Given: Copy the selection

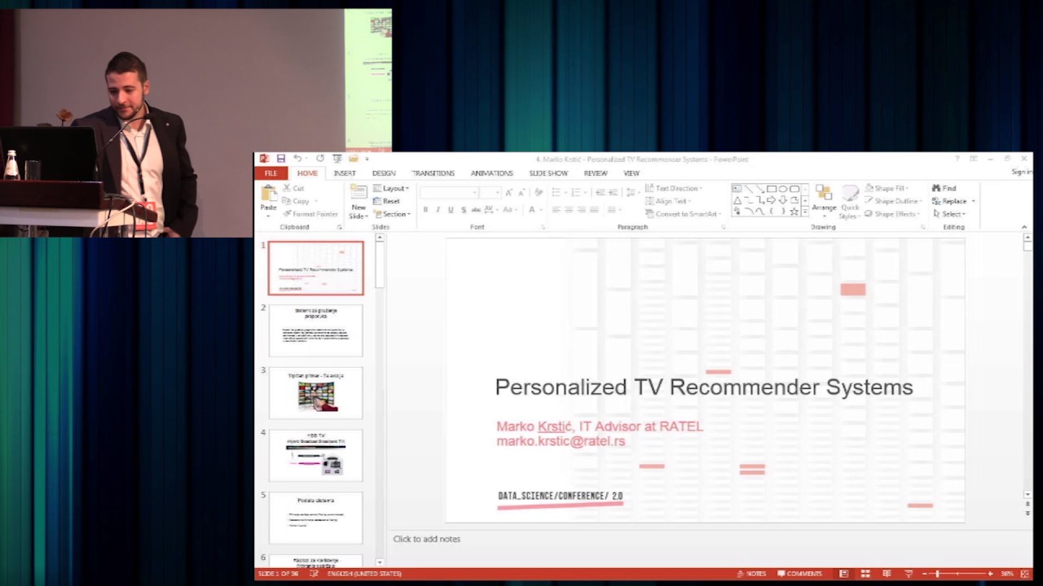Looking at the screenshot, I should click(297, 201).
